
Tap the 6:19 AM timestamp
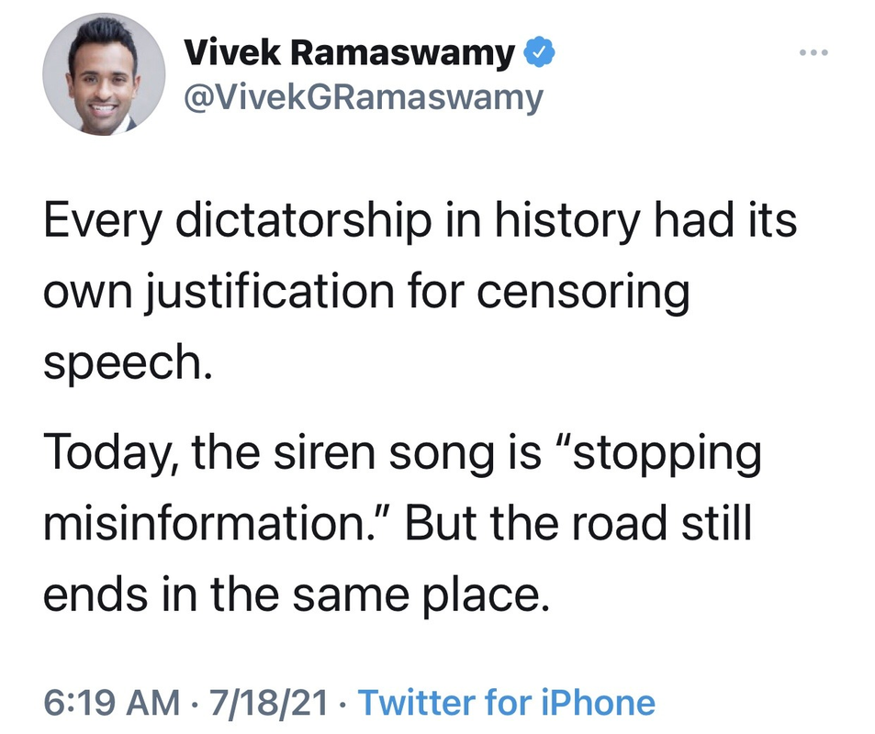(x=112, y=702)
